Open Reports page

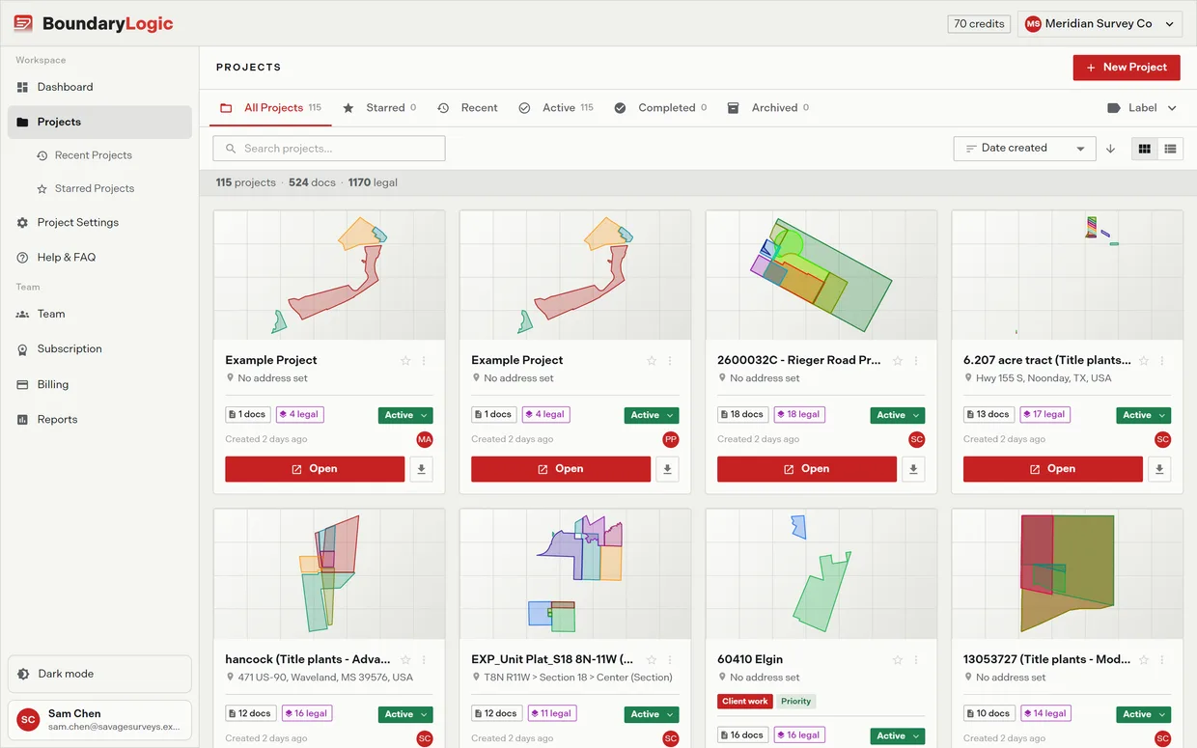(x=99, y=420)
